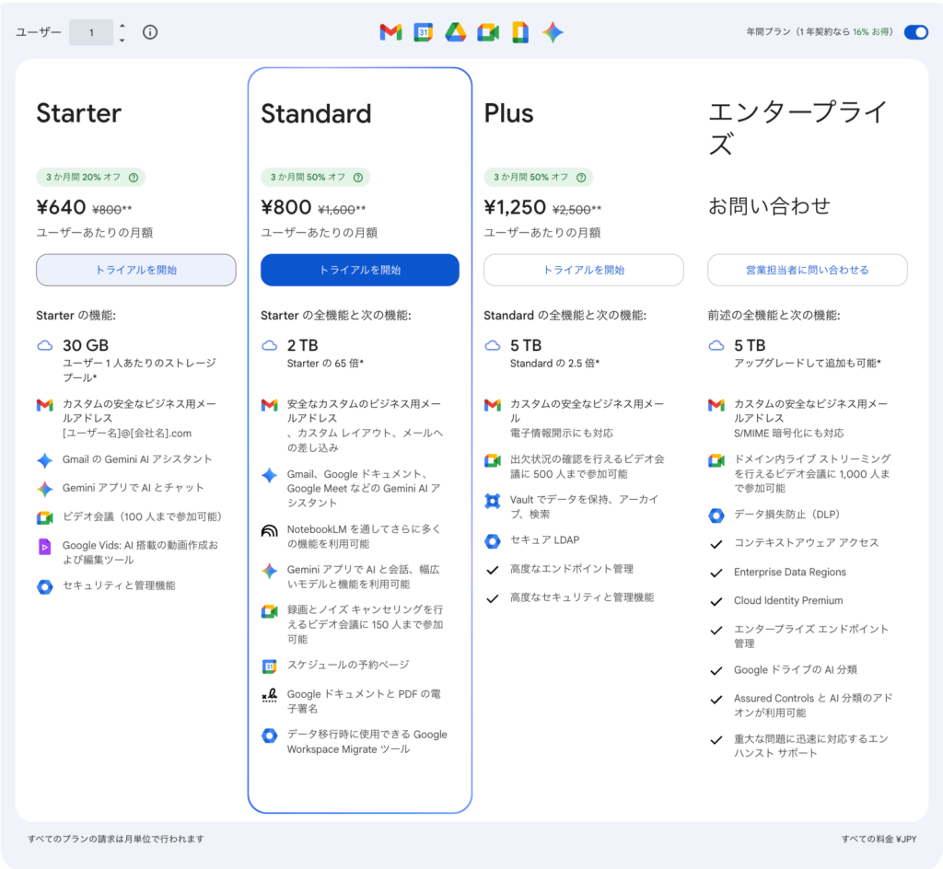Select the Google Drive icon in the header
Viewport: 943px width, 869px height.
[x=455, y=32]
